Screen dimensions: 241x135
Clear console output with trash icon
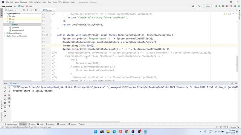[9, 106]
